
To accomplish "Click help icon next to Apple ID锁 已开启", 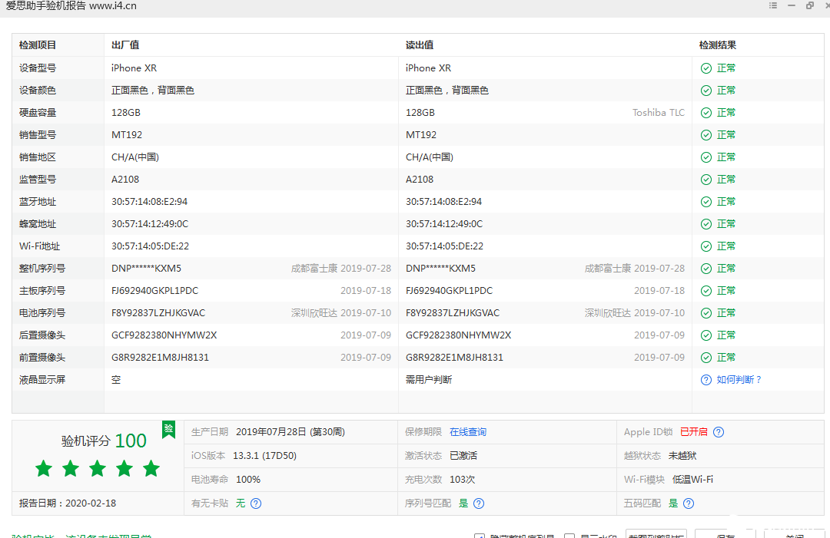I will pos(719,432).
